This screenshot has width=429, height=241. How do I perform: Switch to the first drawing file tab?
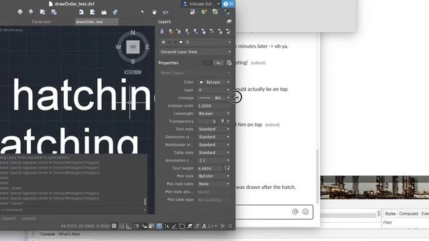coord(42,22)
